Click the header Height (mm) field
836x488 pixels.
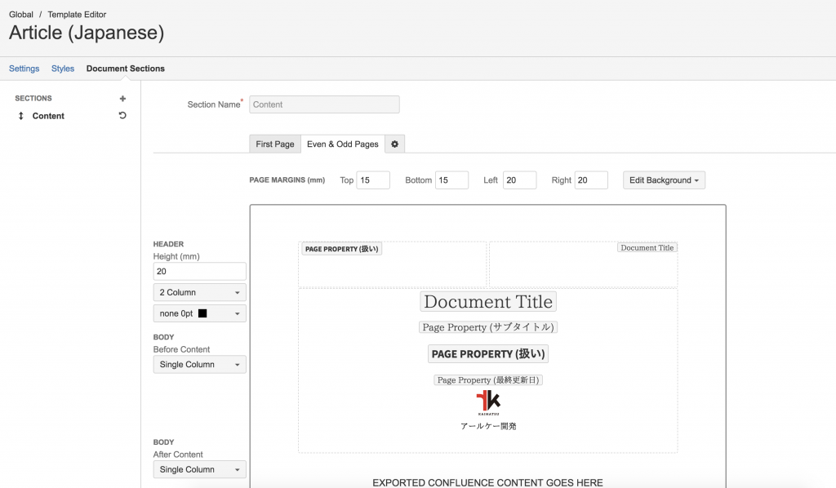(199, 271)
